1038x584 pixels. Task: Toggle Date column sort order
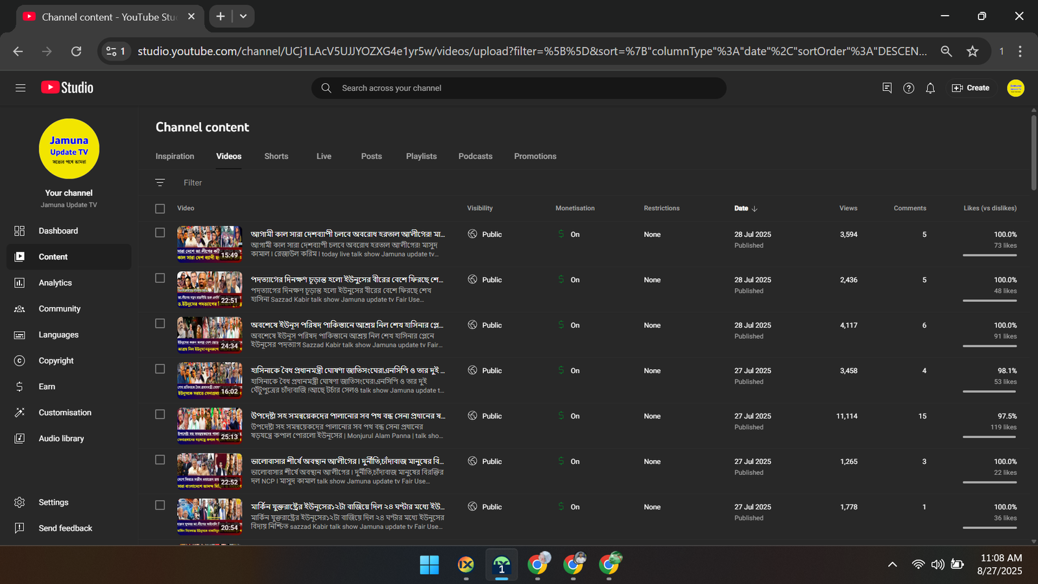click(745, 208)
